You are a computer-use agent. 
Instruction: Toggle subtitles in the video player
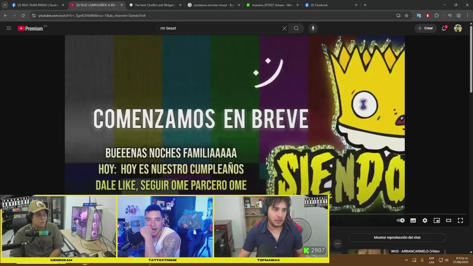pos(413,221)
